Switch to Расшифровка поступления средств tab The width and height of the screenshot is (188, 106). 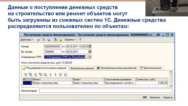click(45, 68)
